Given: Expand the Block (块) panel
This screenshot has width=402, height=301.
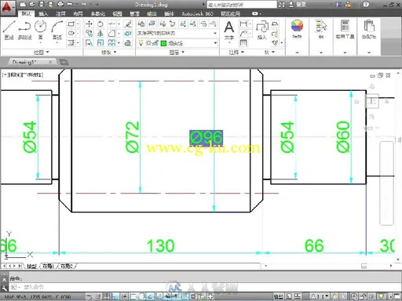Looking at the screenshot, I should pos(269,53).
